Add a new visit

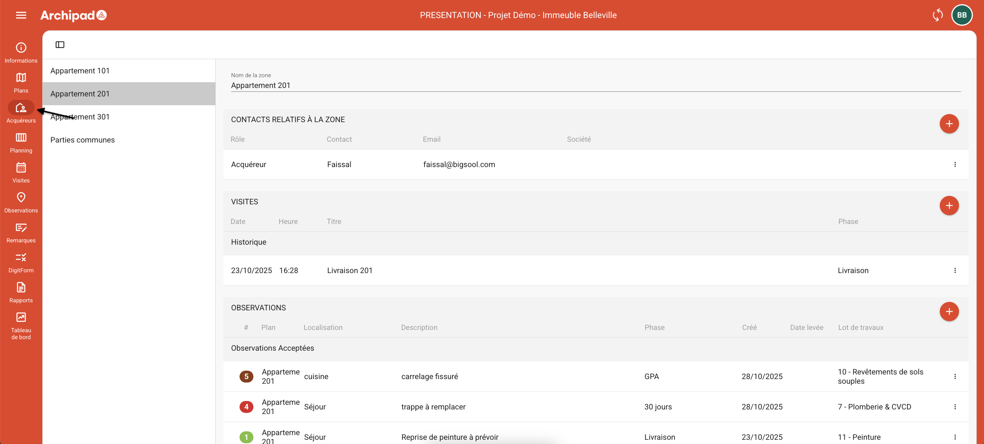click(949, 205)
